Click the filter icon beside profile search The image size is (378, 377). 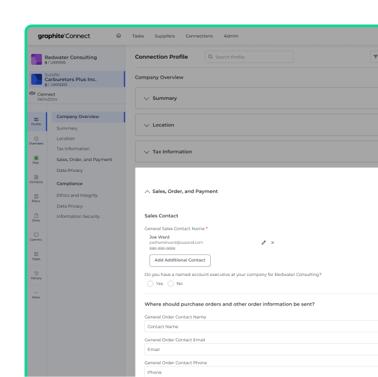375,57
